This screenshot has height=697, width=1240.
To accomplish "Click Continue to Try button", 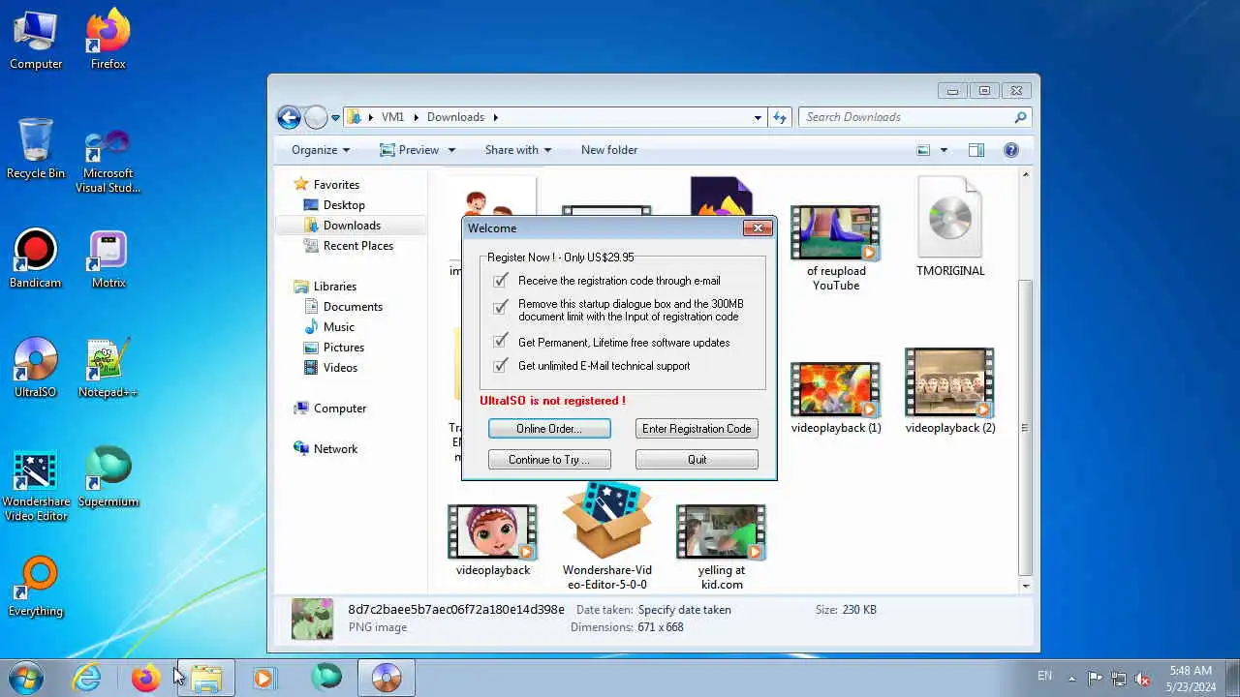I will click(549, 460).
